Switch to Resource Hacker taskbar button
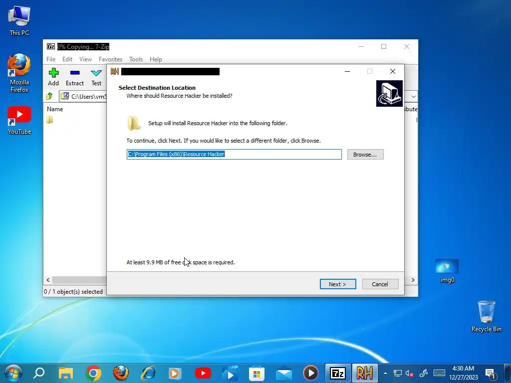 [x=365, y=373]
